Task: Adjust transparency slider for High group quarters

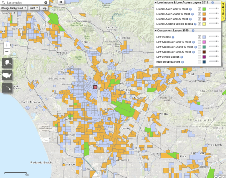Action: pos(214,61)
